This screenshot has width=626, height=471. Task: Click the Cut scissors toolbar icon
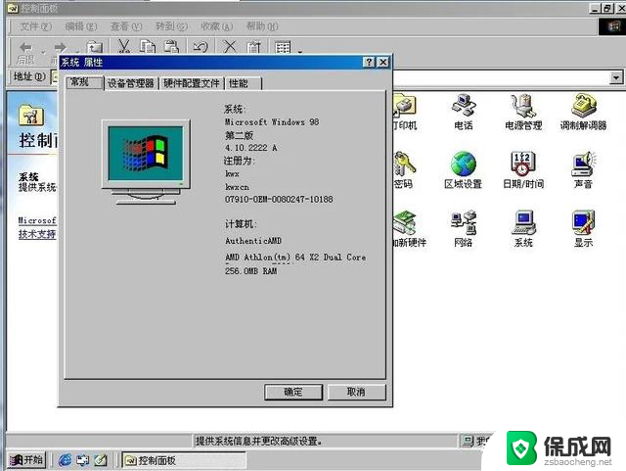124,47
